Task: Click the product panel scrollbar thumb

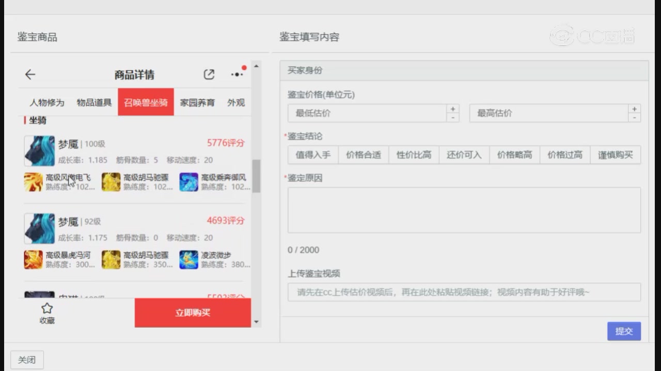Action: click(x=256, y=176)
